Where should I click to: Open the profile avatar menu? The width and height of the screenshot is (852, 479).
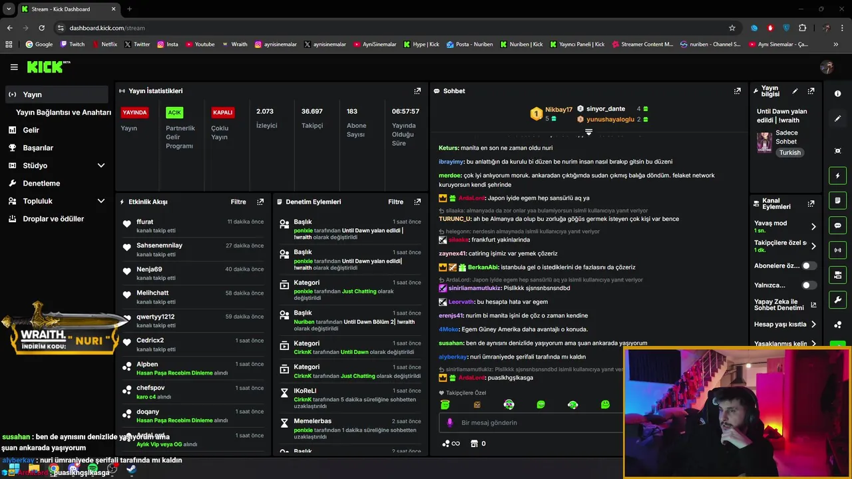[x=827, y=67]
